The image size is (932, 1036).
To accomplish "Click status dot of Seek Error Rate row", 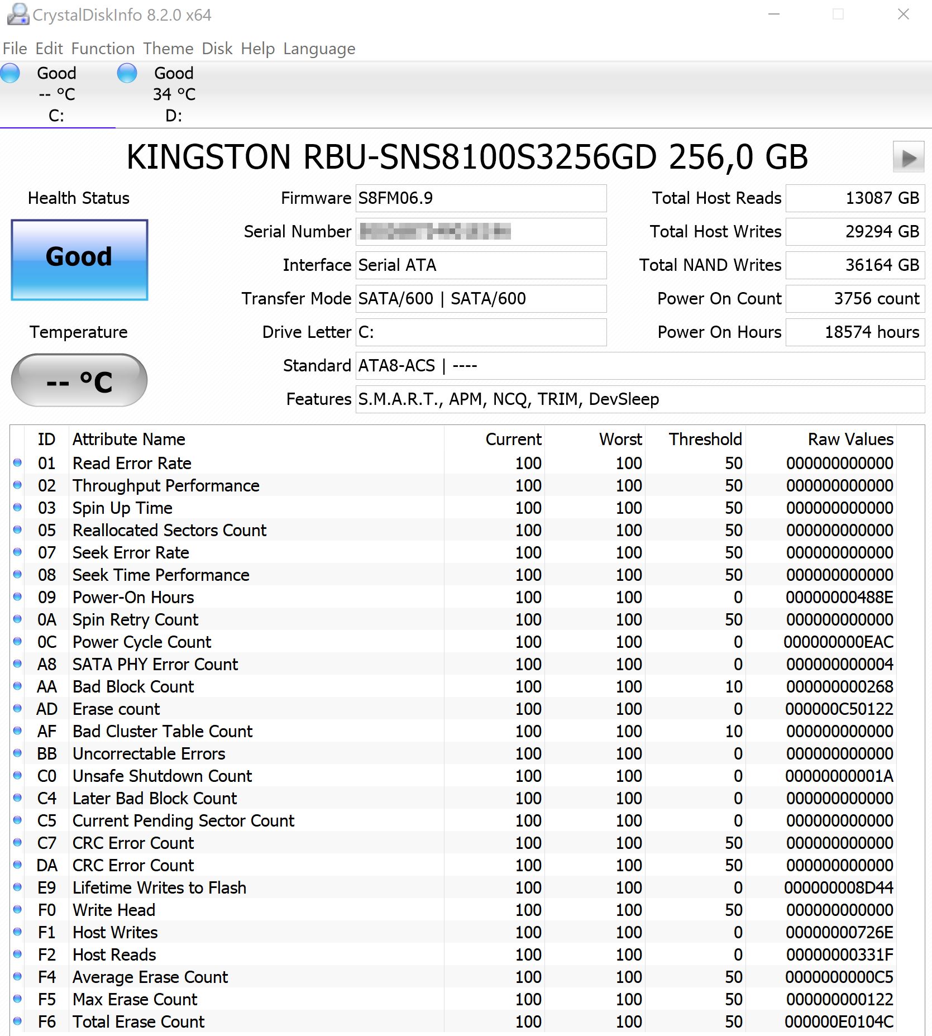I will click(x=17, y=552).
